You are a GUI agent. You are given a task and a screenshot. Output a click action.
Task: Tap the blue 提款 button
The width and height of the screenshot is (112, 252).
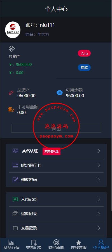tap(84, 68)
